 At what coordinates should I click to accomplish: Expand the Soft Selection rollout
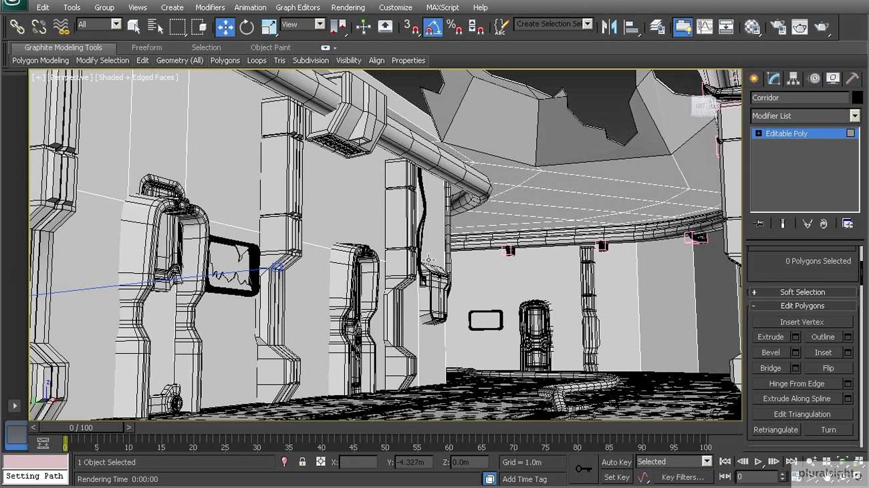pos(802,292)
